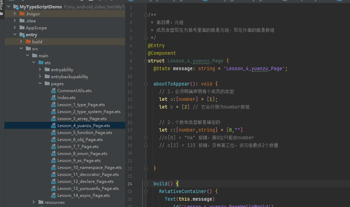Click the @Component decorator on line 7
Screen dimensions: 350x207
tap(162, 53)
